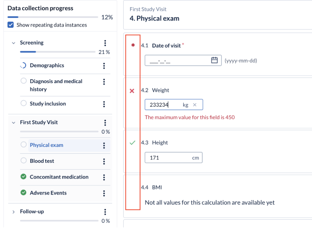Image resolution: width=312 pixels, height=233 pixels.
Task: Open the three-dot menu beside Demographics
Action: tap(104, 66)
